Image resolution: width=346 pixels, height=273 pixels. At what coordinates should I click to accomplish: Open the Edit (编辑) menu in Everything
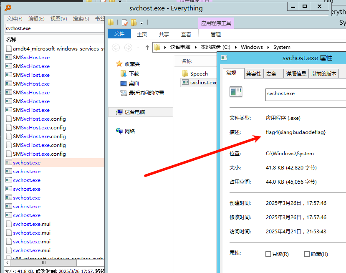(x=36, y=18)
